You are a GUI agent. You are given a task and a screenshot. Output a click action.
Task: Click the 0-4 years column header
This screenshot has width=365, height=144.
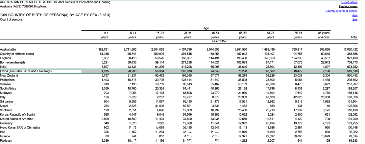tap(105, 35)
